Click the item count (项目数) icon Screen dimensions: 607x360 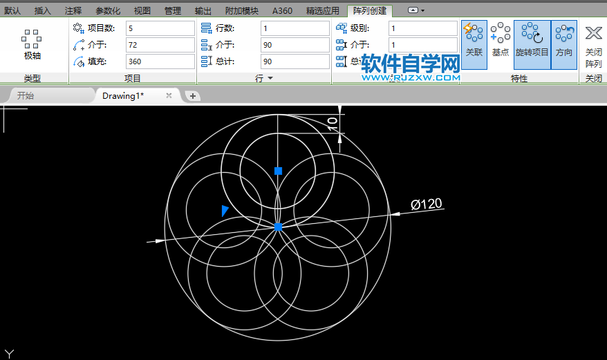point(79,28)
